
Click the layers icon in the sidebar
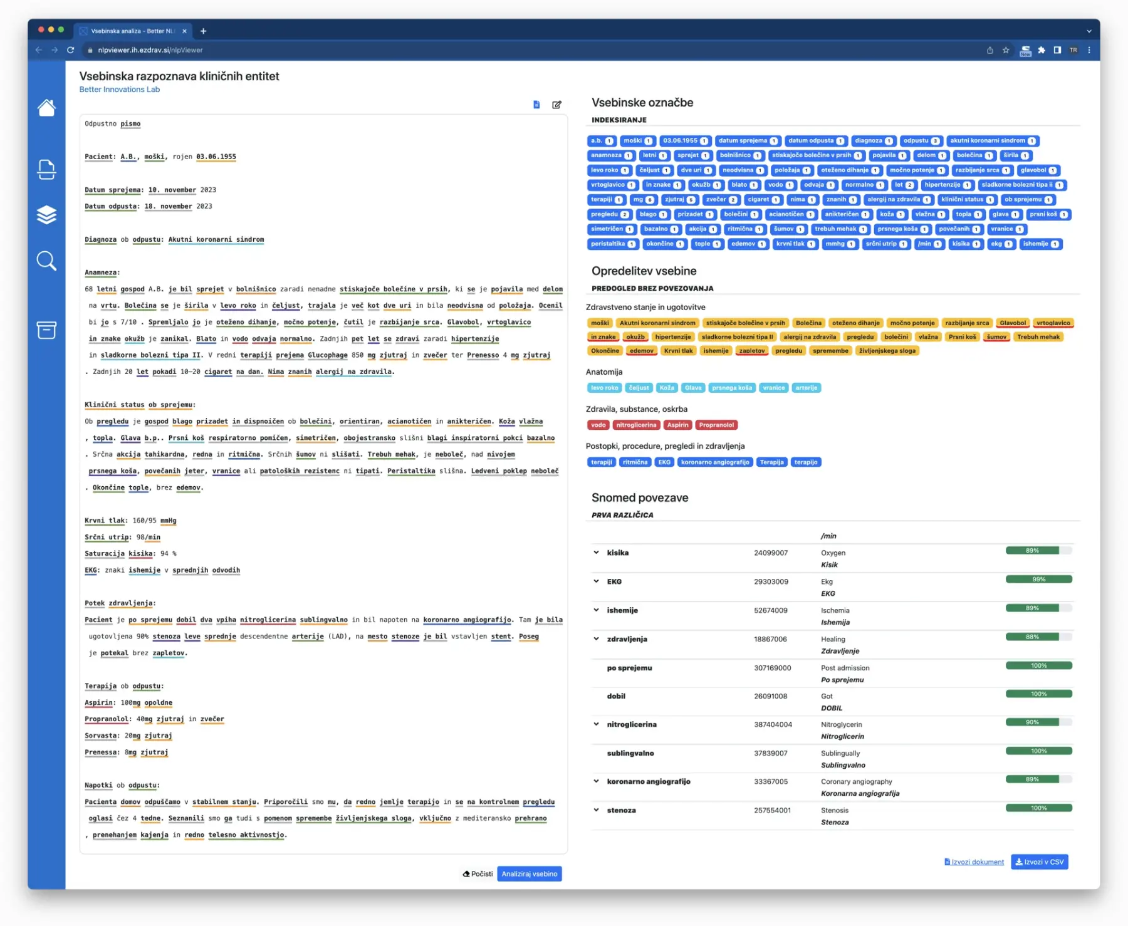pos(46,216)
